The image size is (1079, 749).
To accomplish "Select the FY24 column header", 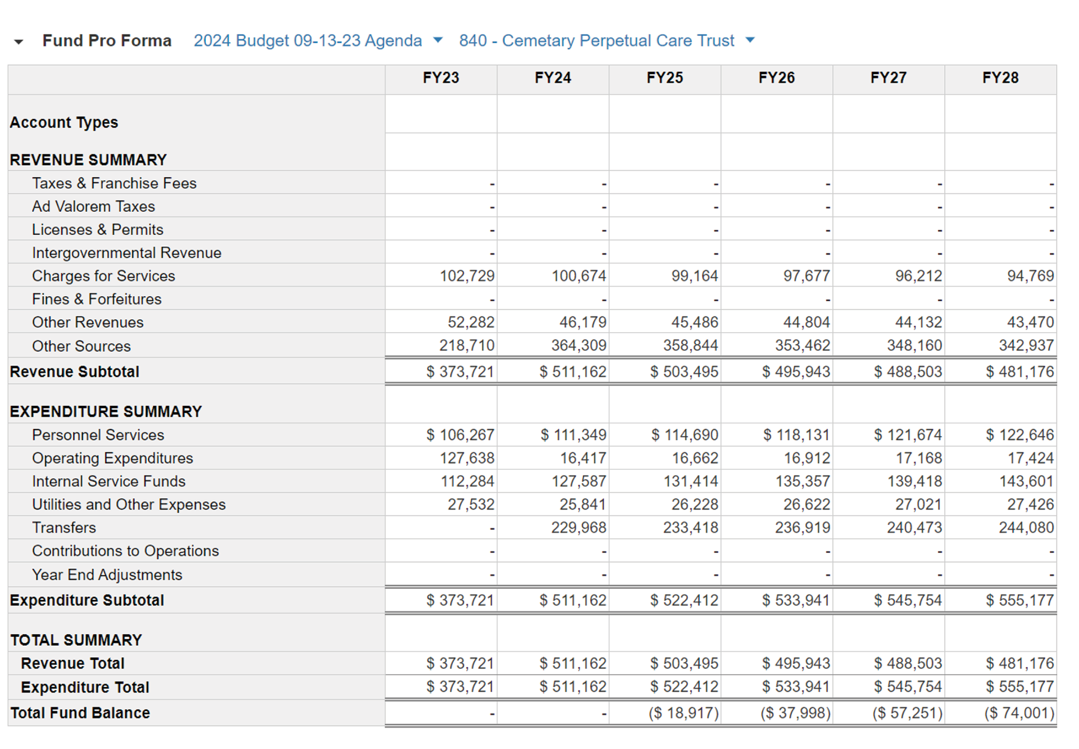I will (552, 78).
